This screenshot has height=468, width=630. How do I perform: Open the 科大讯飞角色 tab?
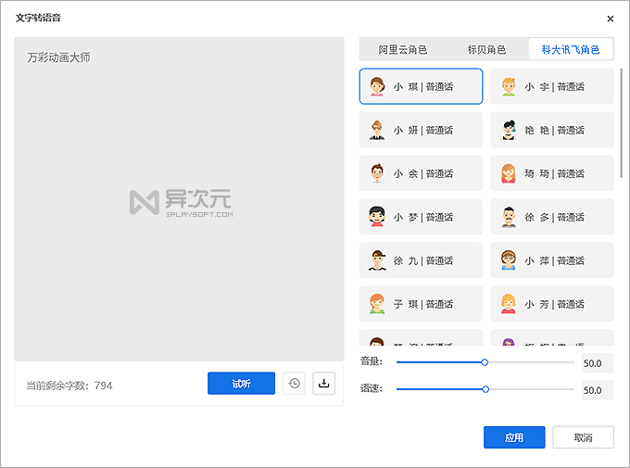click(571, 49)
